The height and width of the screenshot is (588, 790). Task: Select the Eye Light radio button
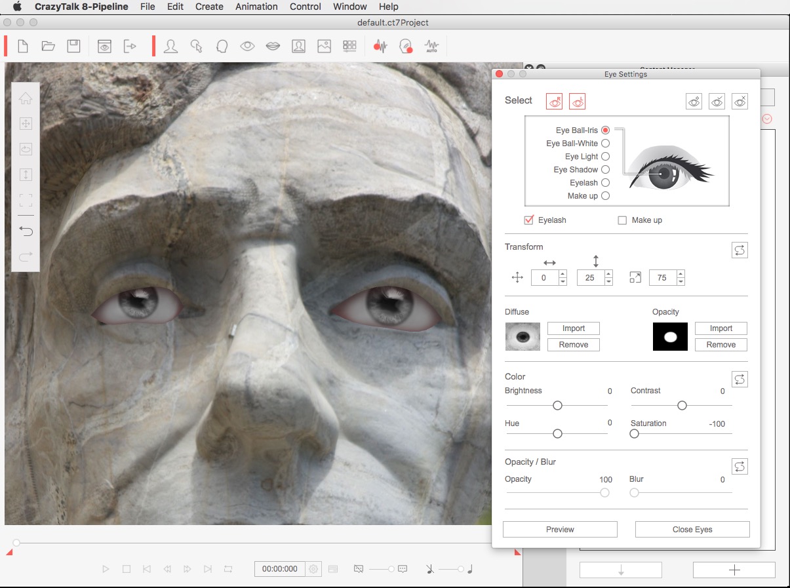pyautogui.click(x=605, y=157)
